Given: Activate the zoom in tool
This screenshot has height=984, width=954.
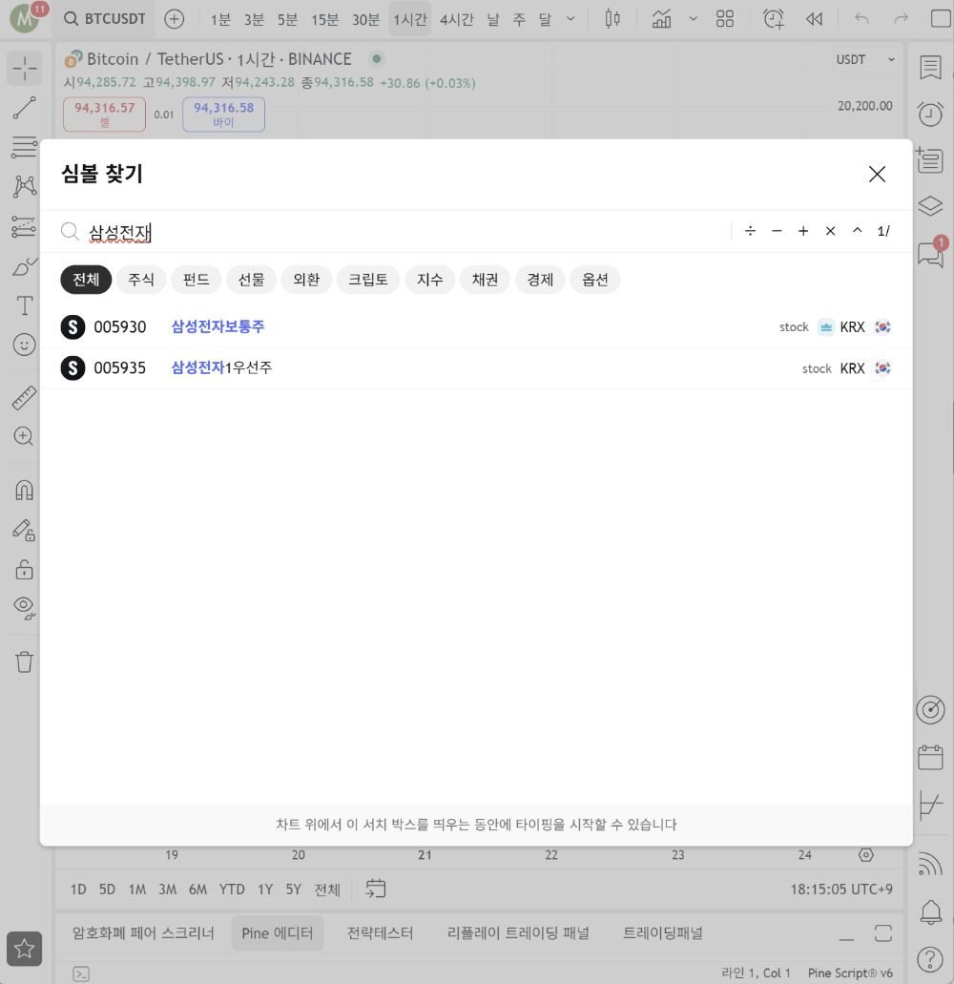Looking at the screenshot, I should click(25, 436).
